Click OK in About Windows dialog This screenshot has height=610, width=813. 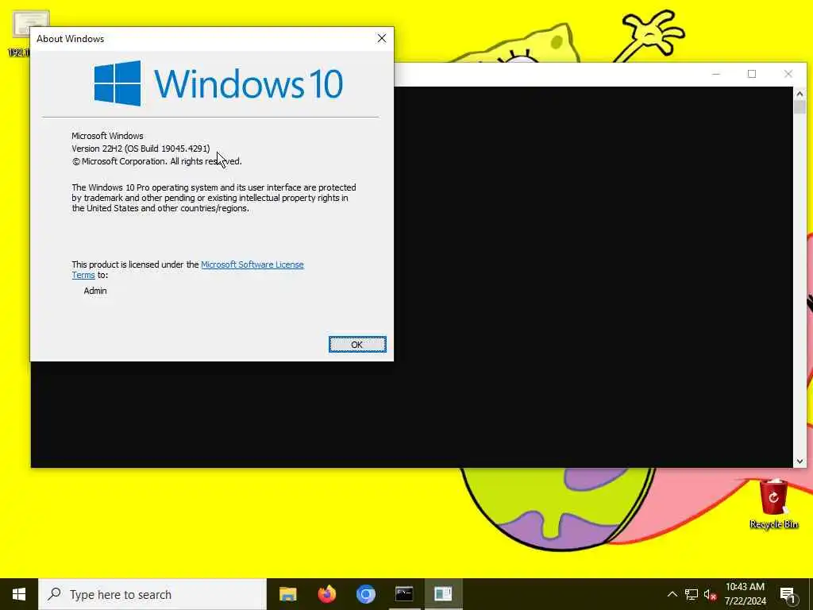coord(357,345)
